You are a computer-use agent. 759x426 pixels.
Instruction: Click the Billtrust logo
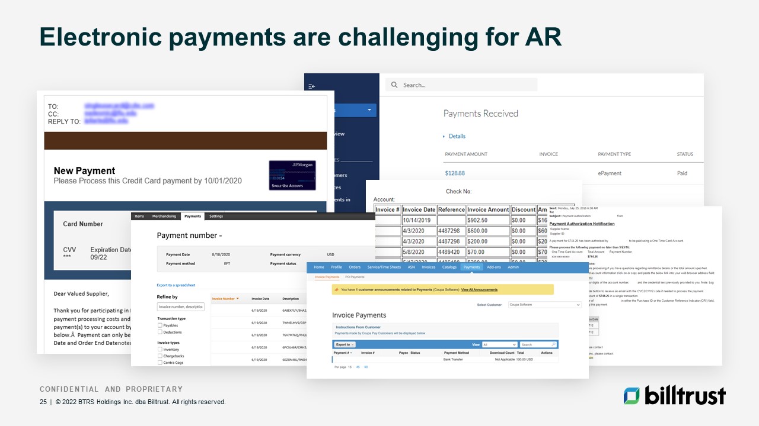674,395
